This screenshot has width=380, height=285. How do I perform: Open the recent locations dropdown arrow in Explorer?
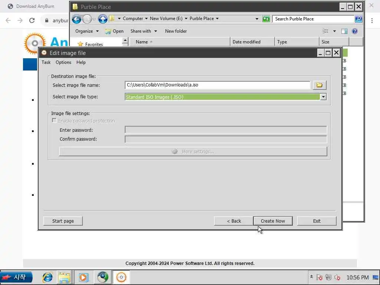pos(94,19)
